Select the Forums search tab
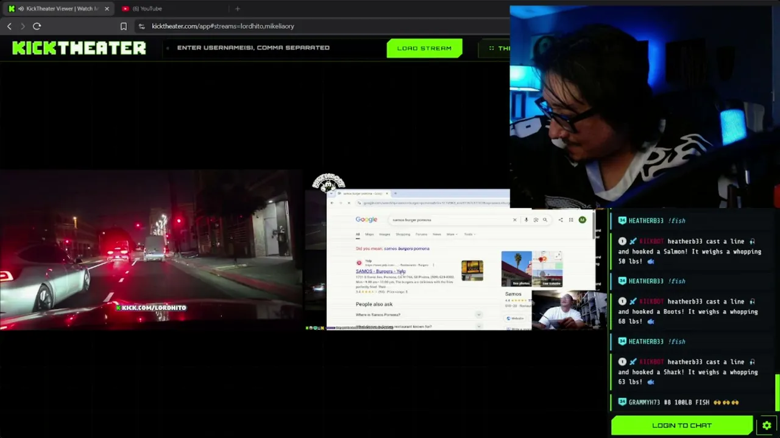The height and width of the screenshot is (438, 780). pyautogui.click(x=421, y=234)
